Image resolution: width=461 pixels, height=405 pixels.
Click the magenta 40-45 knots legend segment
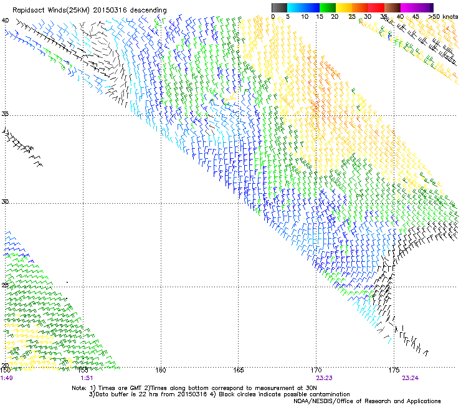click(x=409, y=7)
